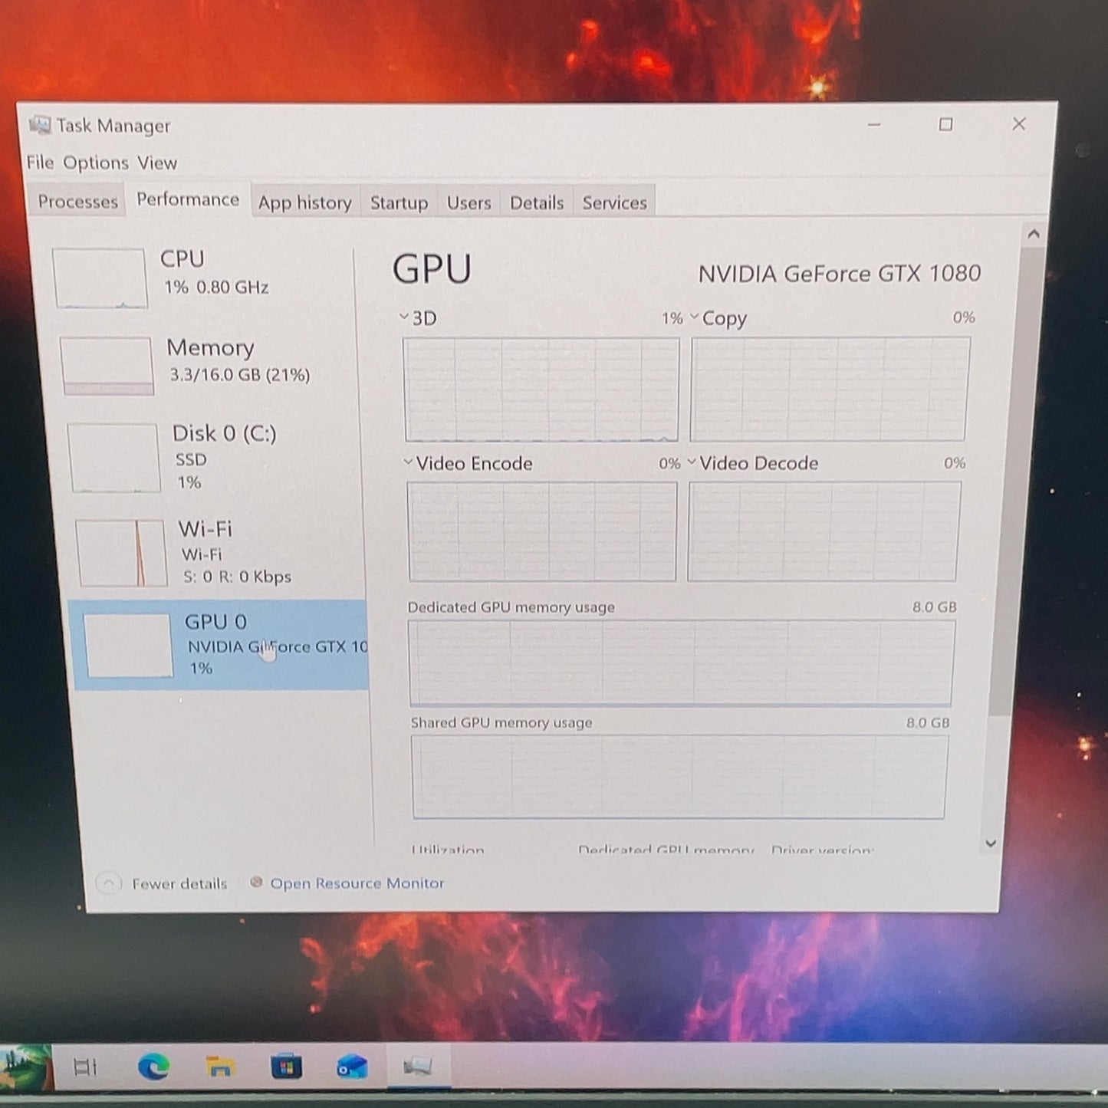Viewport: 1108px width, 1108px height.
Task: Open Resource Monitor link
Action: pos(357,883)
